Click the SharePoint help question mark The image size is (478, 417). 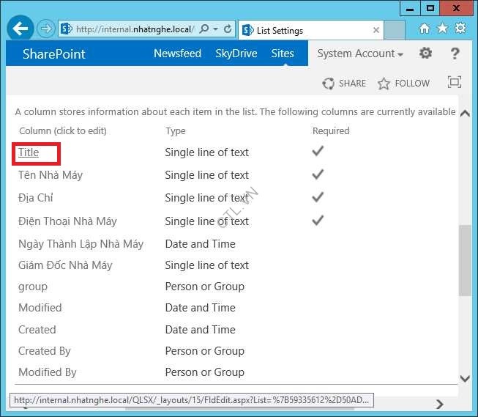(455, 53)
